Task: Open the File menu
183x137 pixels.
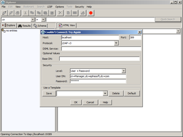Action: (x=4, y=7)
